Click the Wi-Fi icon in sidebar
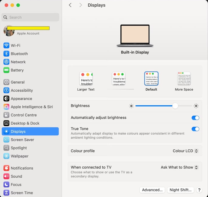This screenshot has height=197, width=208. tap(6, 45)
